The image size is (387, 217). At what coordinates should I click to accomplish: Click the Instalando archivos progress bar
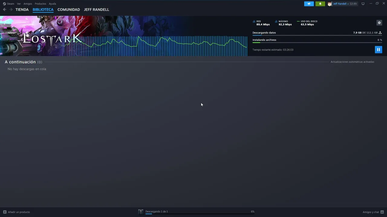(317, 43)
